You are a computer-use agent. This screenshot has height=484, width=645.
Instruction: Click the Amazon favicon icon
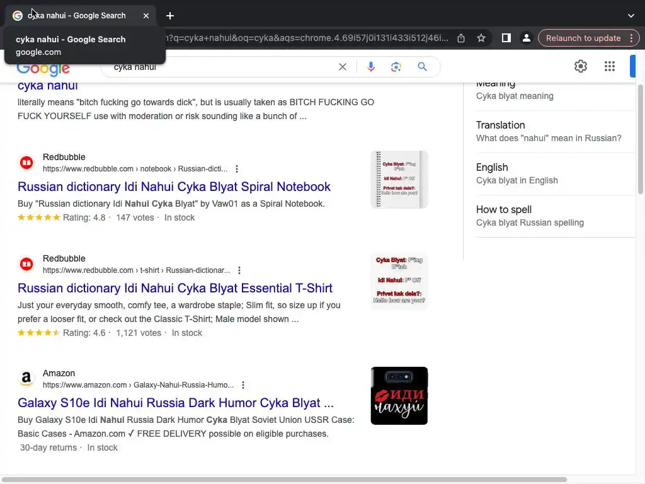pos(26,379)
